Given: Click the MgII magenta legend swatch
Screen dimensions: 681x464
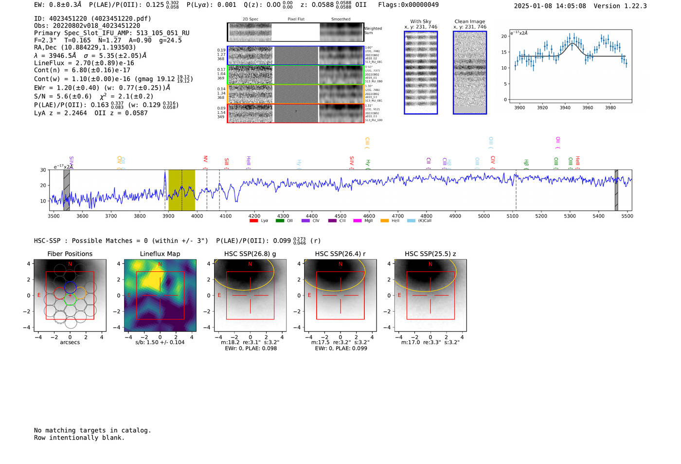Looking at the screenshot, I should pos(358,221).
